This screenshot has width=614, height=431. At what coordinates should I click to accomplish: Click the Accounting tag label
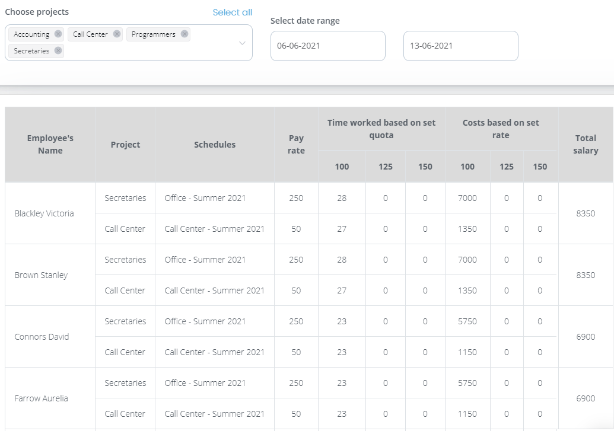tap(31, 34)
